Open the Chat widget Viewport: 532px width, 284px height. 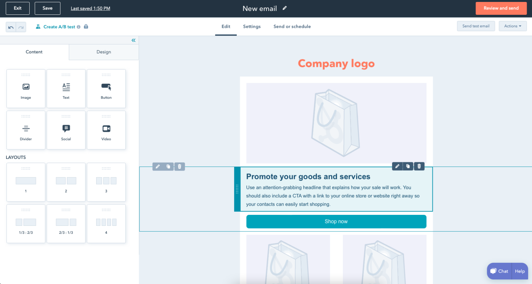tap(499, 271)
